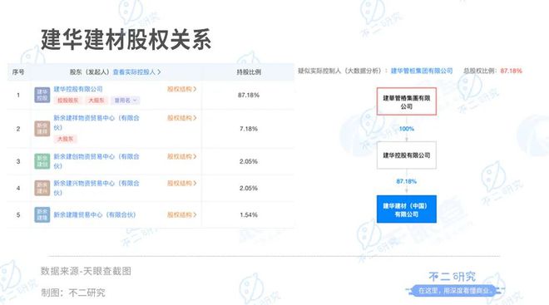The width and height of the screenshot is (549, 305).
Task: Click the 控股股东 tag in row 1
Action: [68, 101]
